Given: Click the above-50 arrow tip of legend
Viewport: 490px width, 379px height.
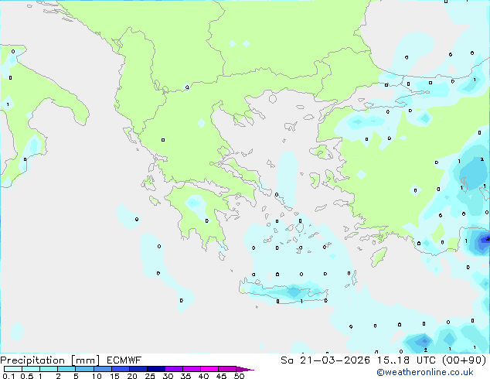Looking at the screenshot, I should tap(245, 369).
